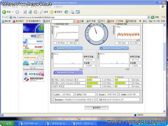Click the 이동 Go button
Image resolution: width=168 pixels, height=126 pixels.
(x=155, y=17)
